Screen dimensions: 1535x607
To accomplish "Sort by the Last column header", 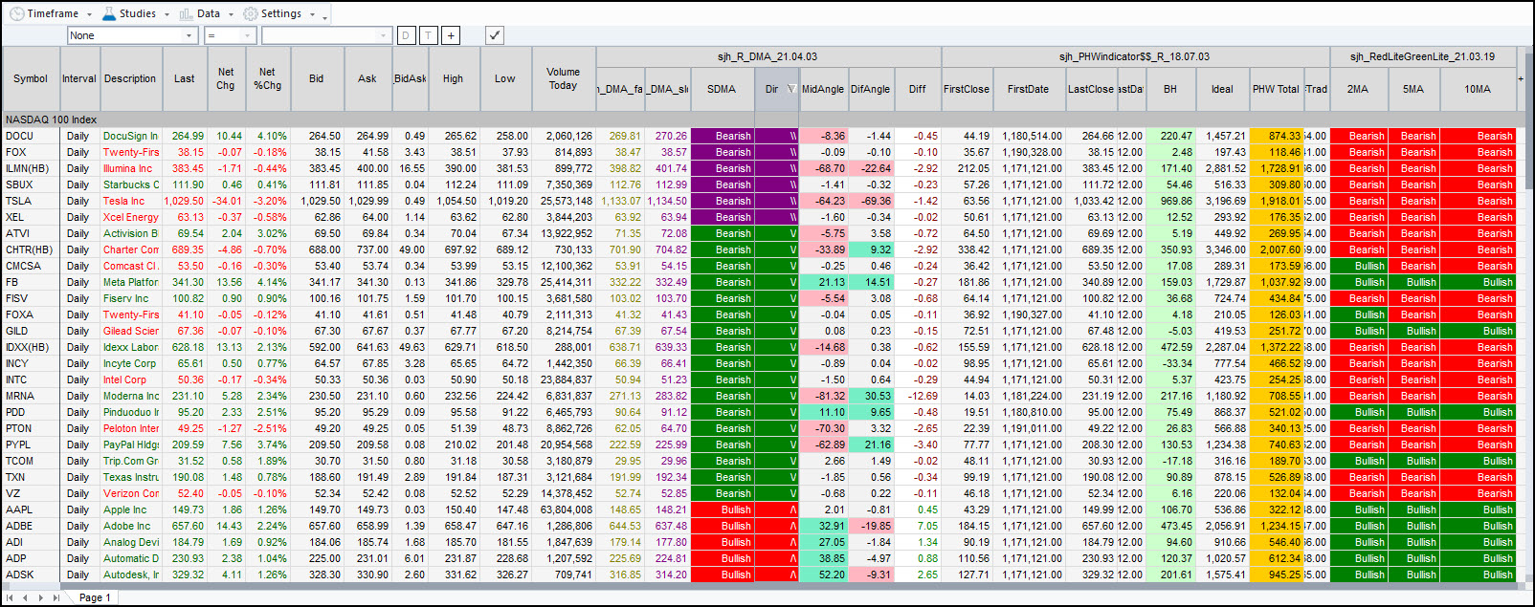I will click(185, 78).
